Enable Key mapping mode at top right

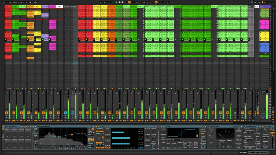click(255, 2)
